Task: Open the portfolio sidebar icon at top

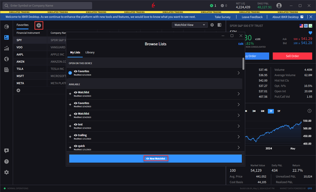Action: point(6,27)
